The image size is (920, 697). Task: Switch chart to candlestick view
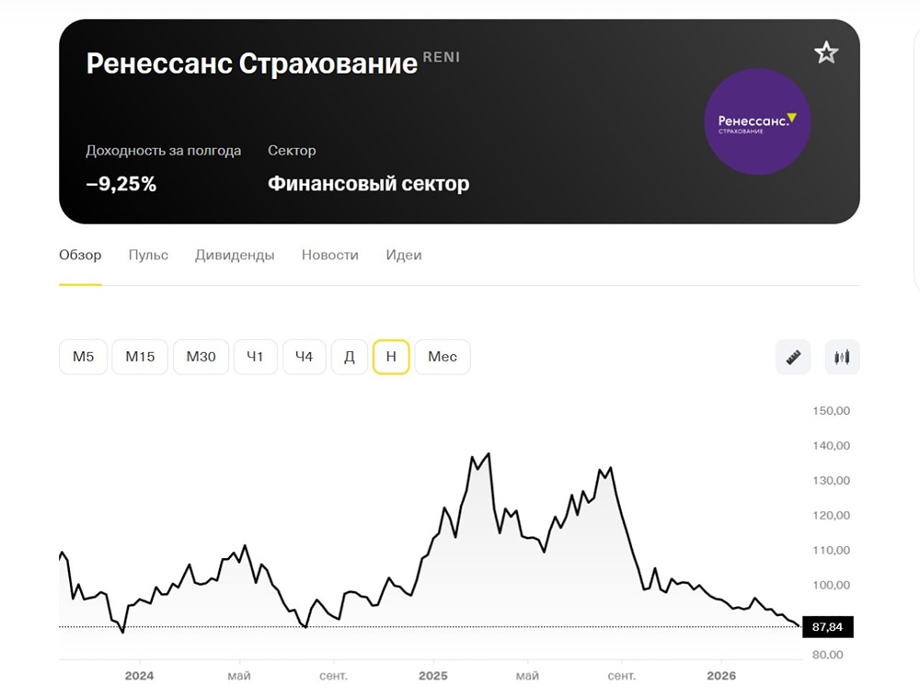pos(842,357)
